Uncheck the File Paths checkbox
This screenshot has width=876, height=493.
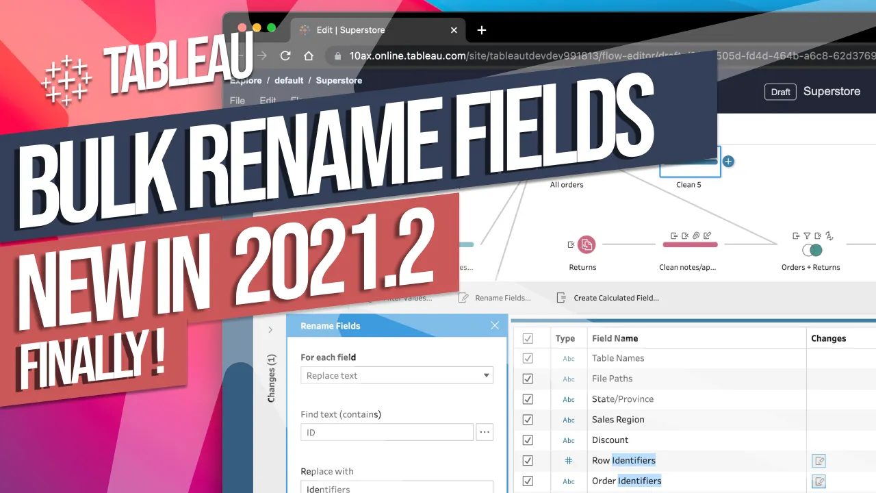[528, 379]
